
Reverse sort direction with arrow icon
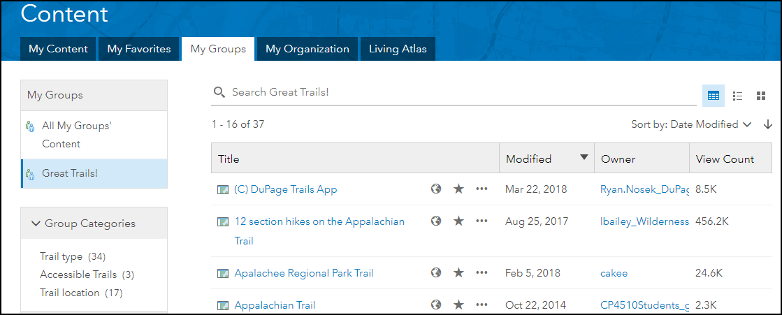click(x=768, y=124)
